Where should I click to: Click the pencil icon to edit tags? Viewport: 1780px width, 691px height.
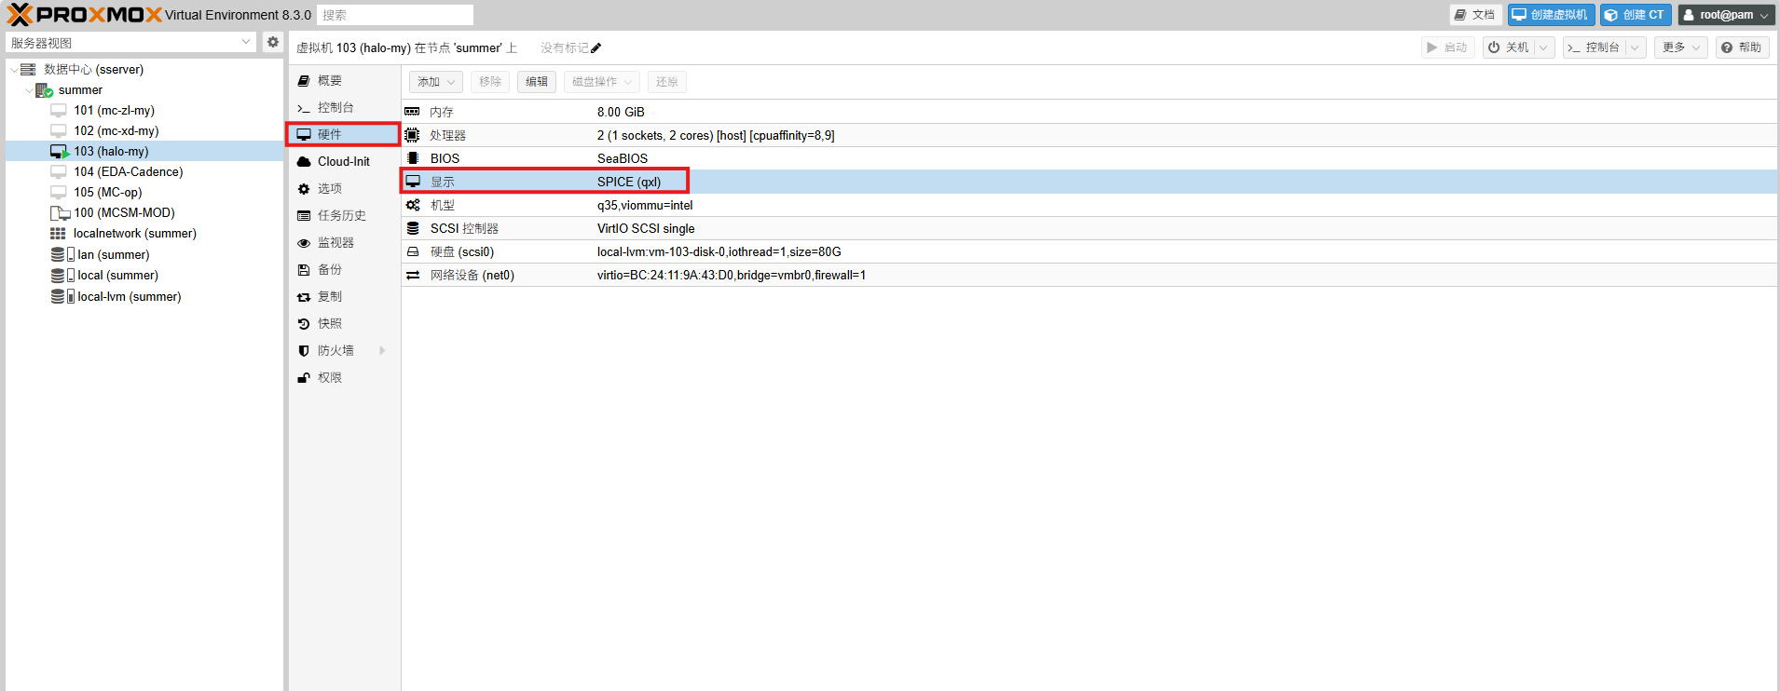click(x=596, y=48)
